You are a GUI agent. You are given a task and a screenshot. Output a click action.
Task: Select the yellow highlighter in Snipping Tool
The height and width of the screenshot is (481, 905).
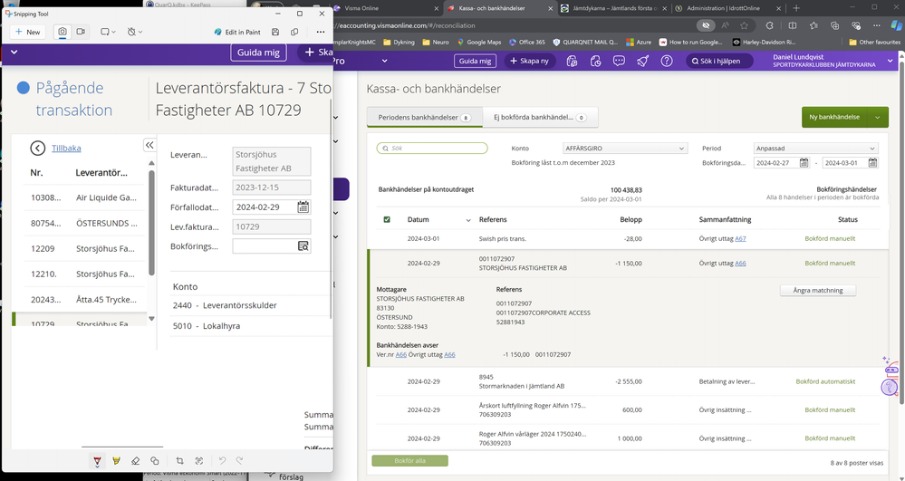pyautogui.click(x=116, y=461)
